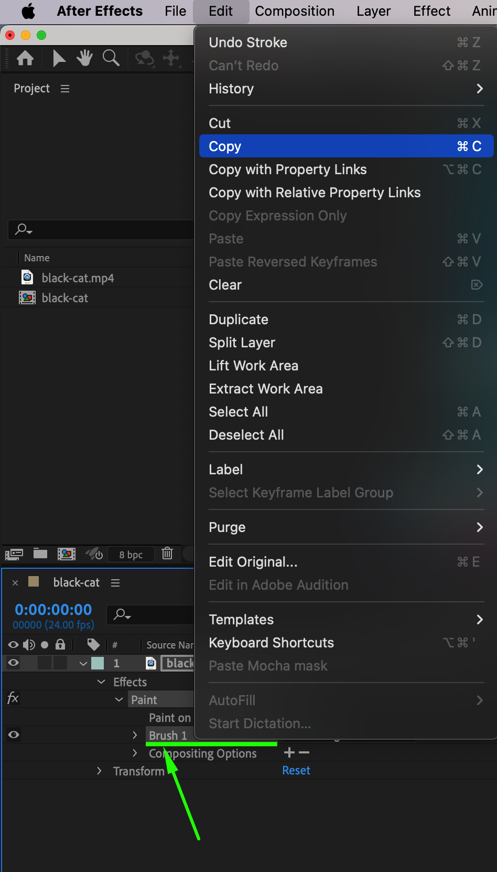This screenshot has width=497, height=872.
Task: Expand the Brush 1 properties
Action: coord(135,735)
